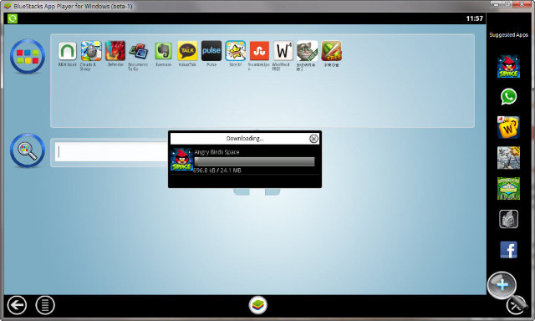Open the suggested gray building app icon
This screenshot has width=535, height=321.
508,219
